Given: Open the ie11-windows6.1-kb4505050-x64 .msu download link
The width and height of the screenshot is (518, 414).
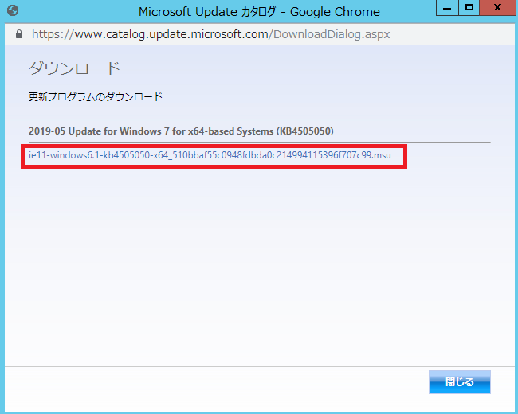Looking at the screenshot, I should point(210,155).
